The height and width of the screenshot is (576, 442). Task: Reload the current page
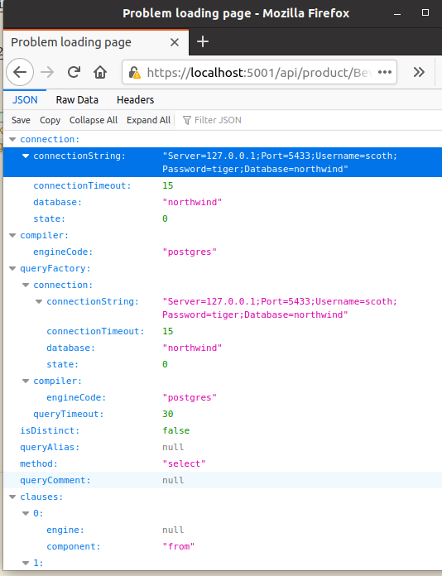coord(74,72)
